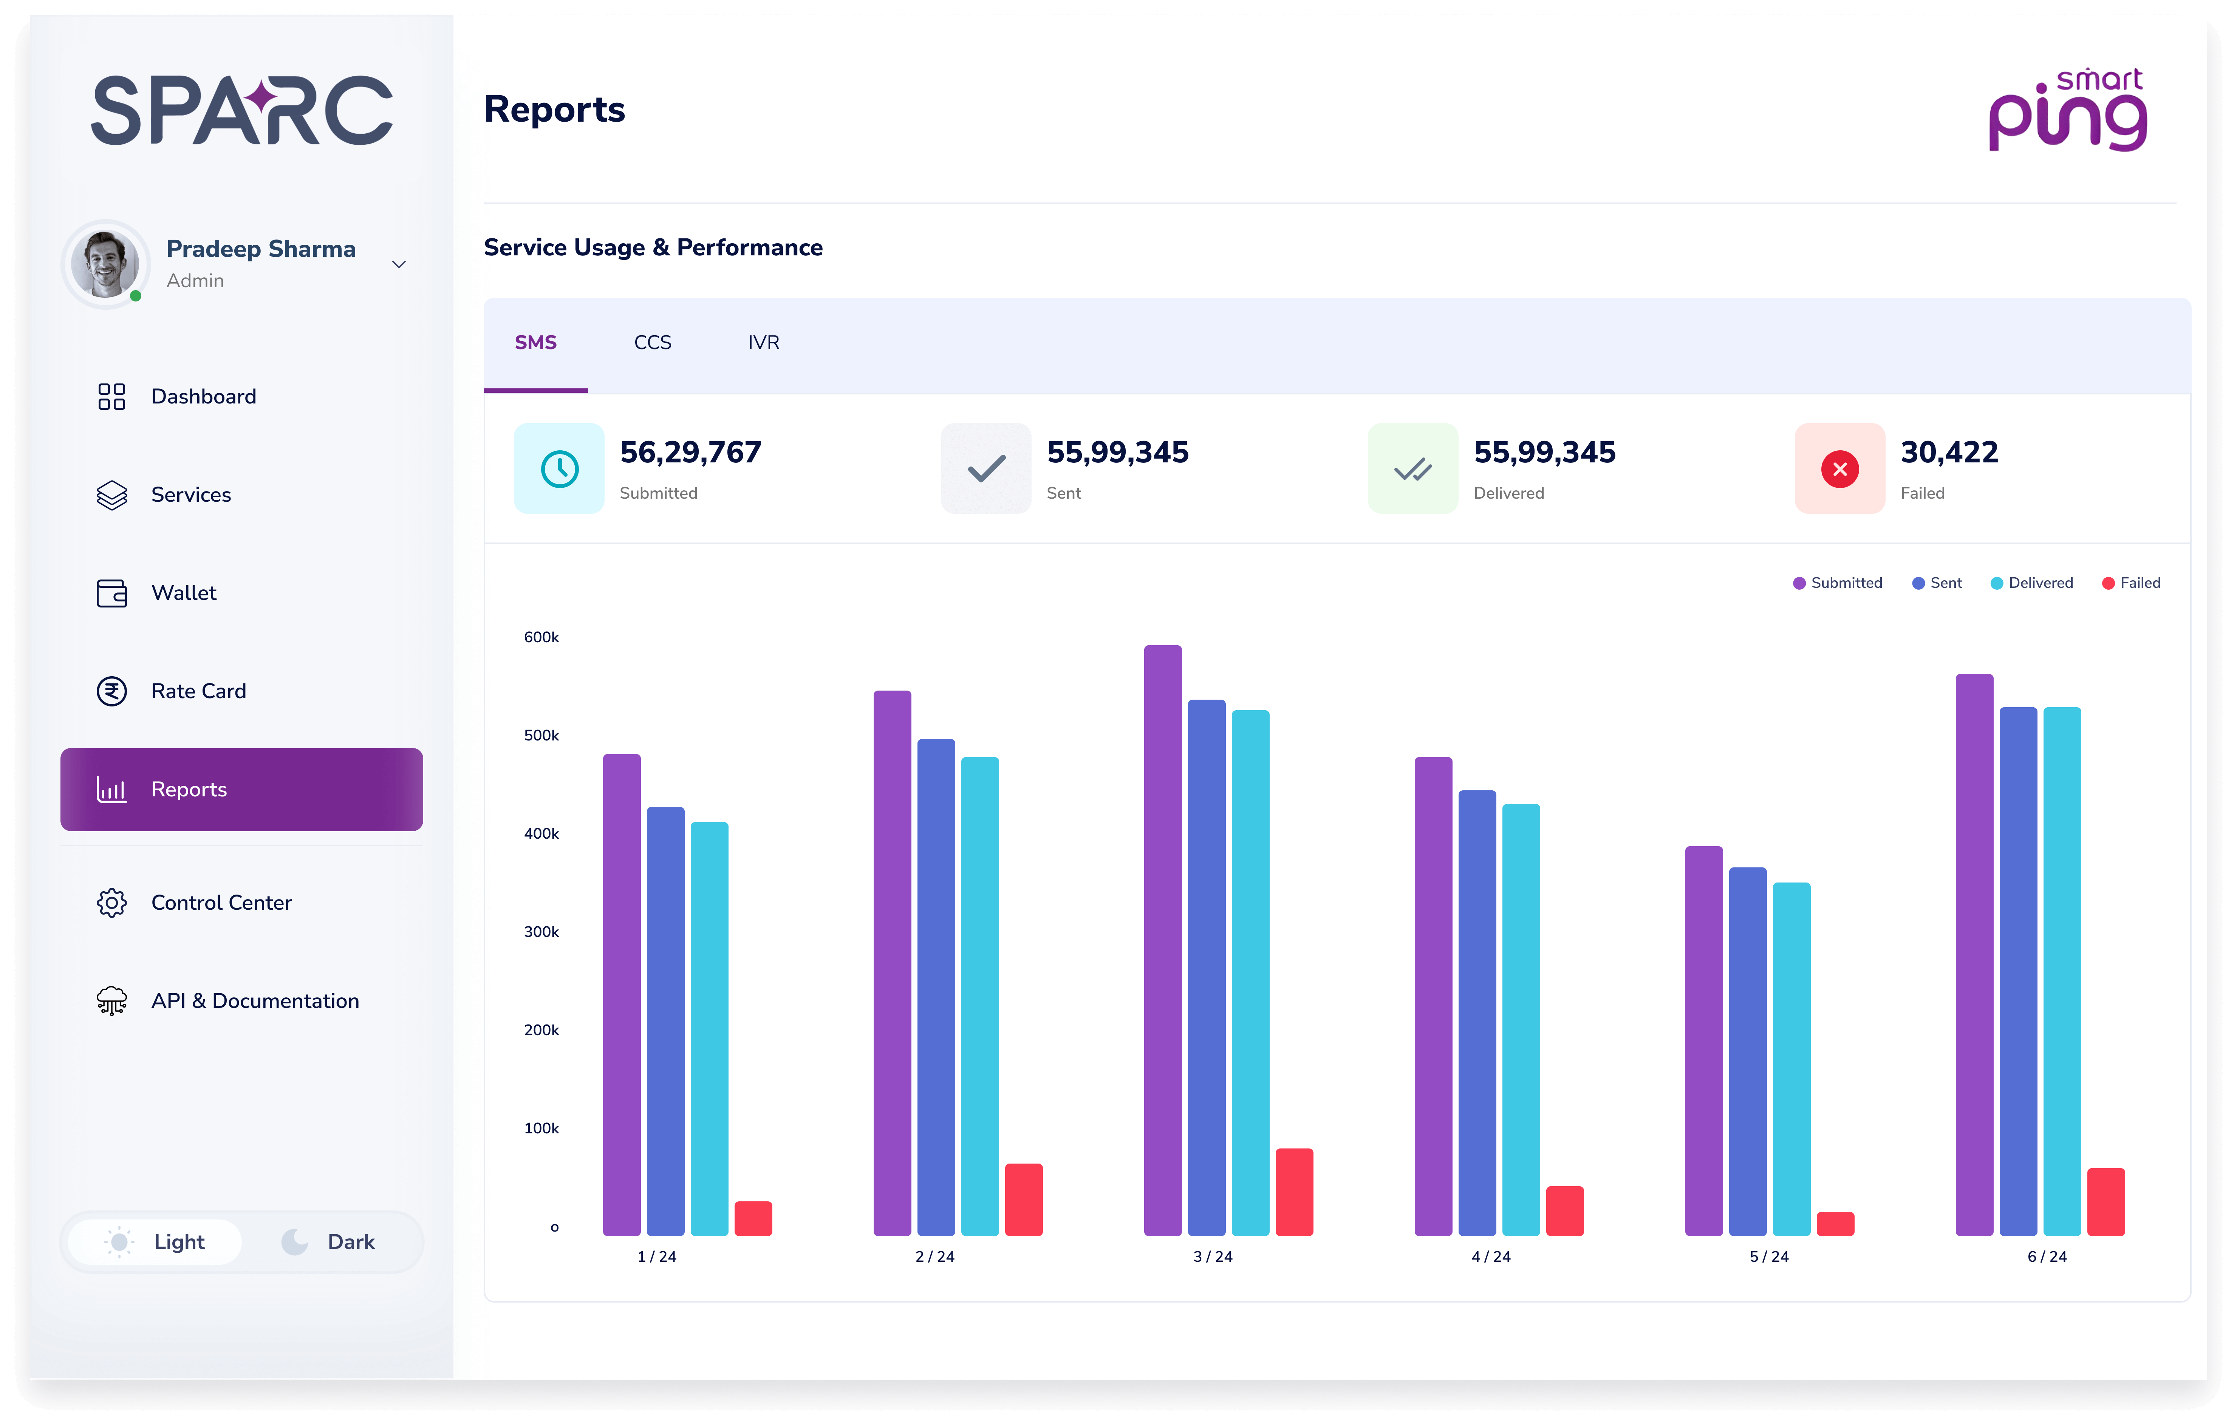Click the 5 / 24 blue Sent bar
This screenshot has width=2237, height=1425.
point(1747,1052)
